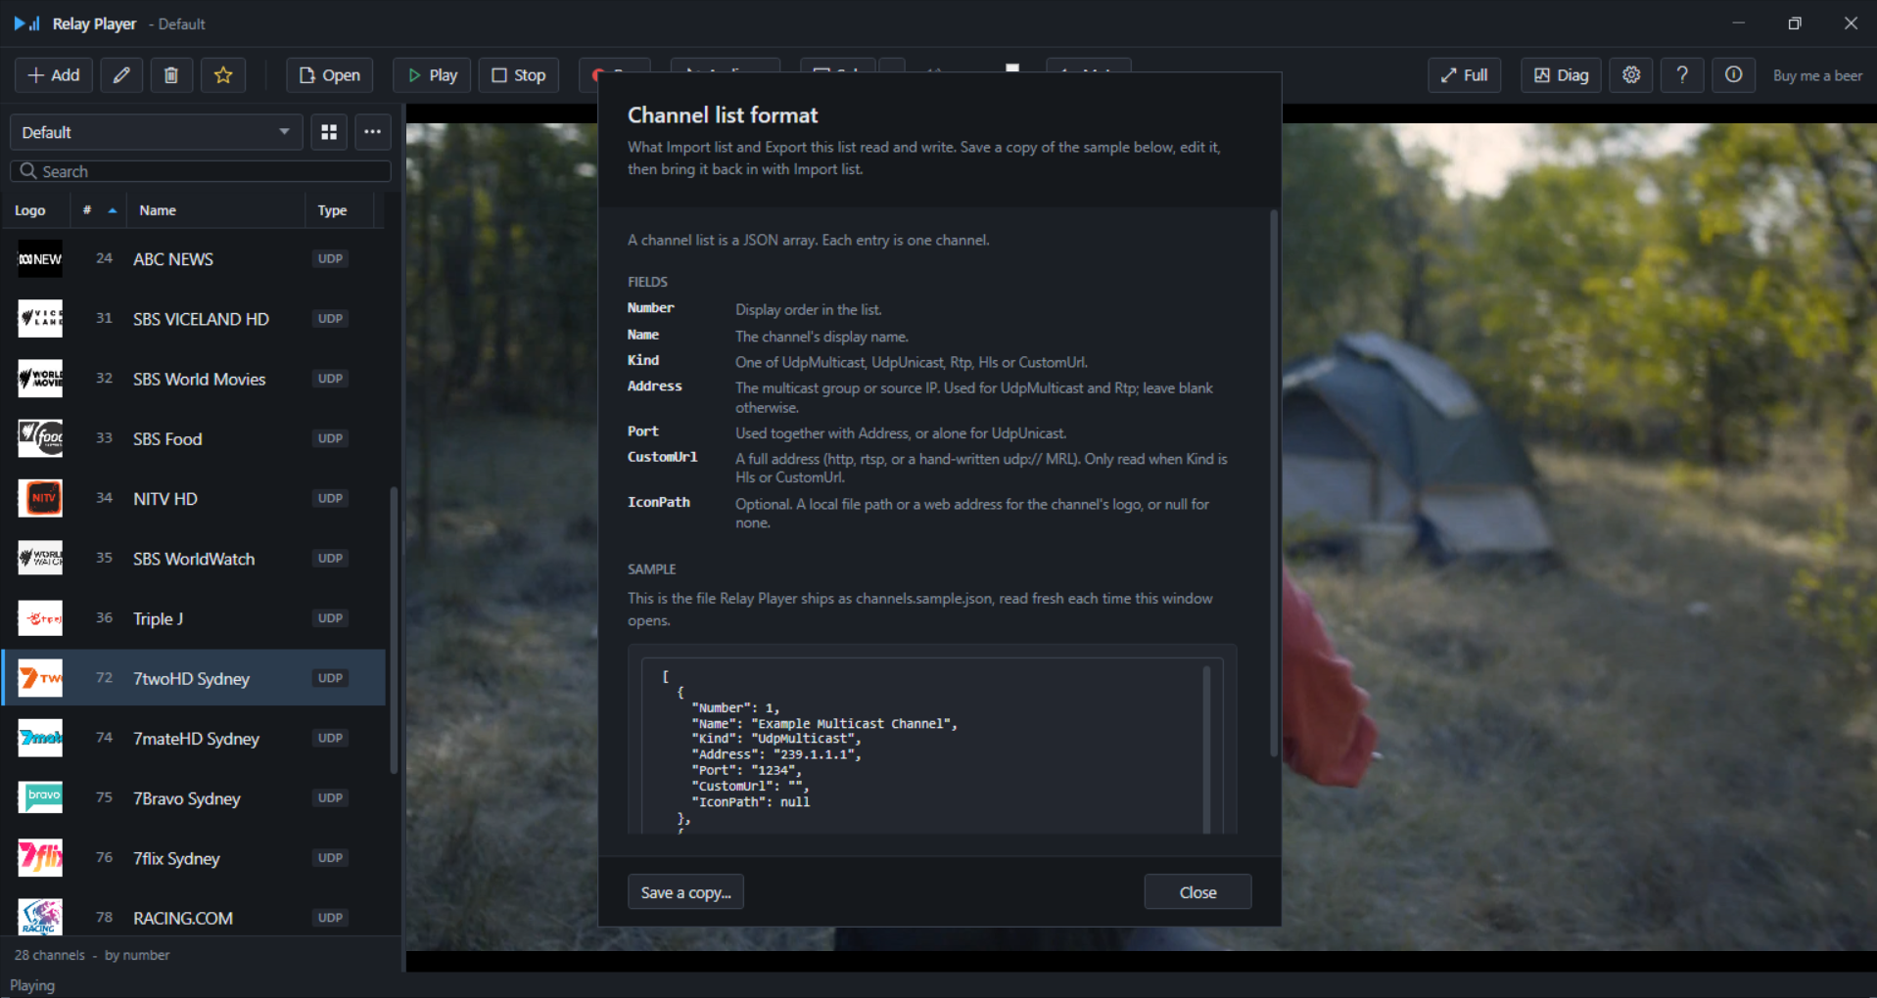Select the SBS VICELAND HD channel

[194, 319]
